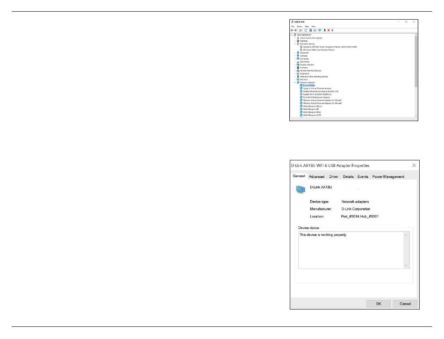Image resolution: width=444 pixels, height=339 pixels.
Task: Click the back arrow in Device Manager toolbar
Action: pyautogui.click(x=293, y=30)
